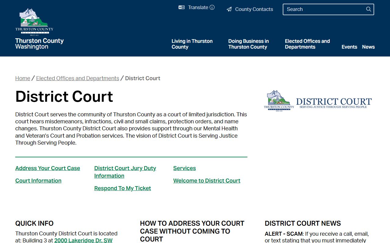The height and width of the screenshot is (243, 390).
Task: Click the QUICK INFO heading
Action: [34, 224]
